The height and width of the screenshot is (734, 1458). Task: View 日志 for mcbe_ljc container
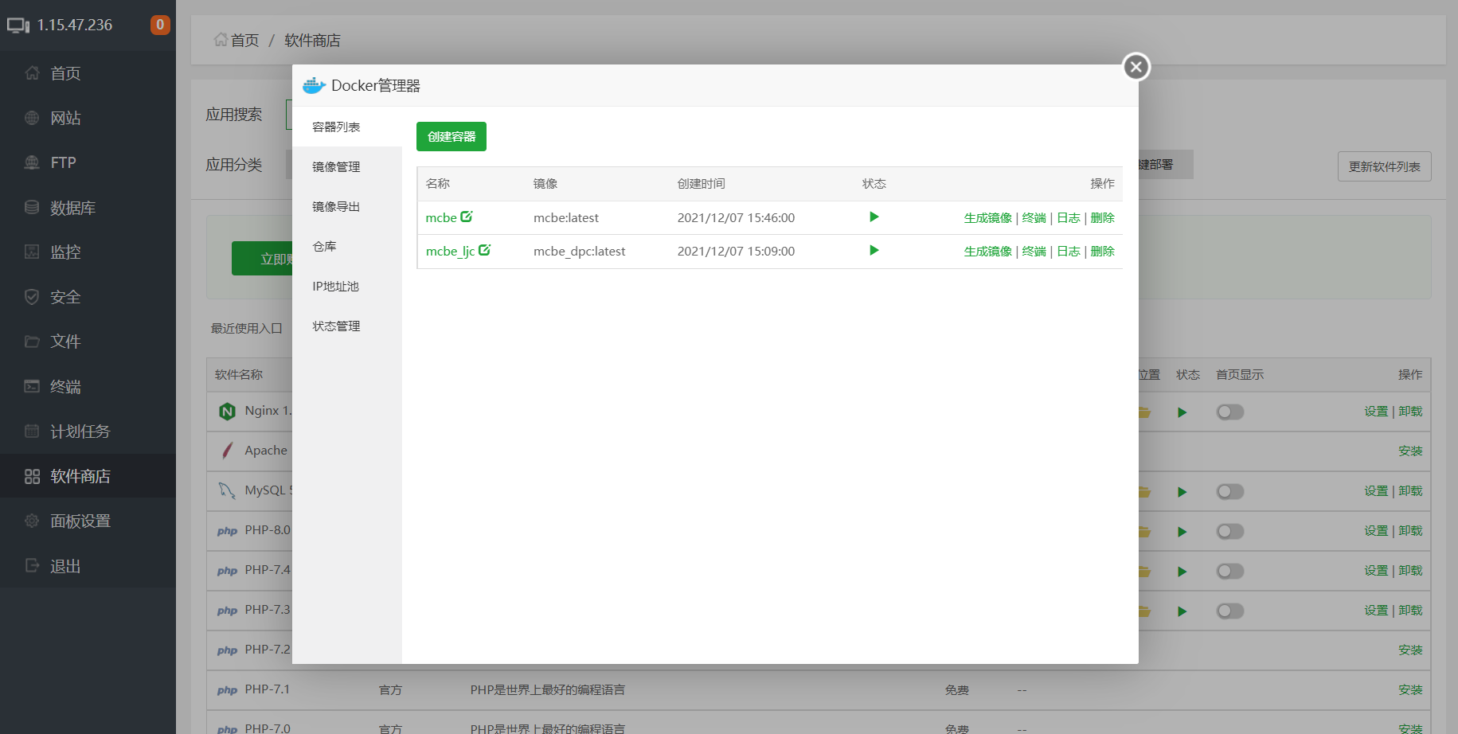pos(1069,251)
